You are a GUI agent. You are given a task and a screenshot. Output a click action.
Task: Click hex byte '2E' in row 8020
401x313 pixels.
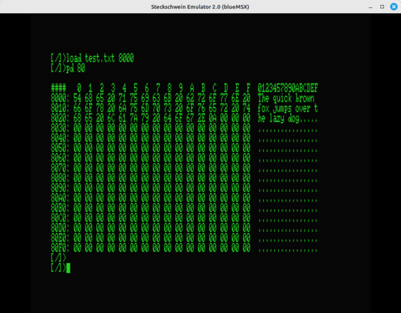201,118
